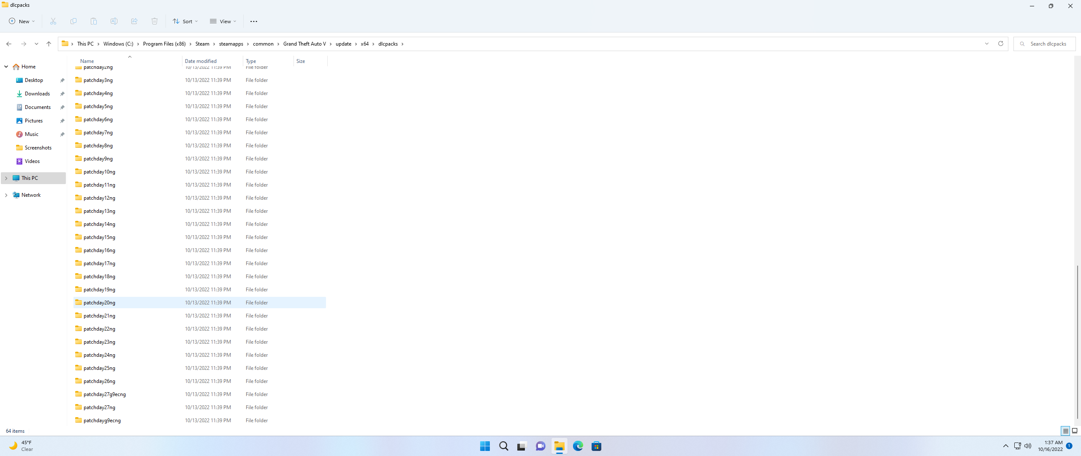
Task: Click the Paste clipboard icon
Action: point(94,21)
